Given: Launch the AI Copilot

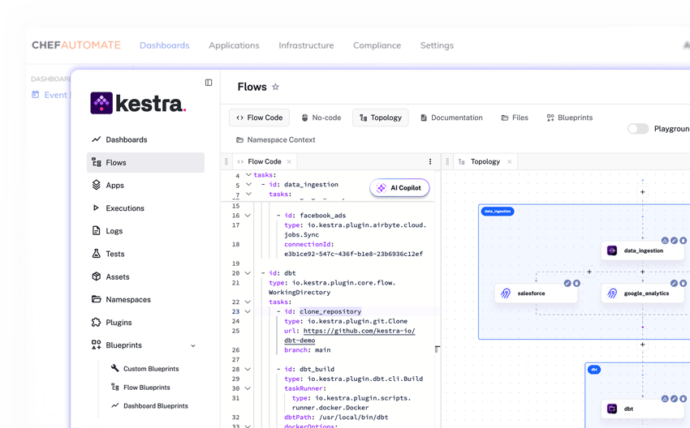Looking at the screenshot, I should click(x=399, y=188).
